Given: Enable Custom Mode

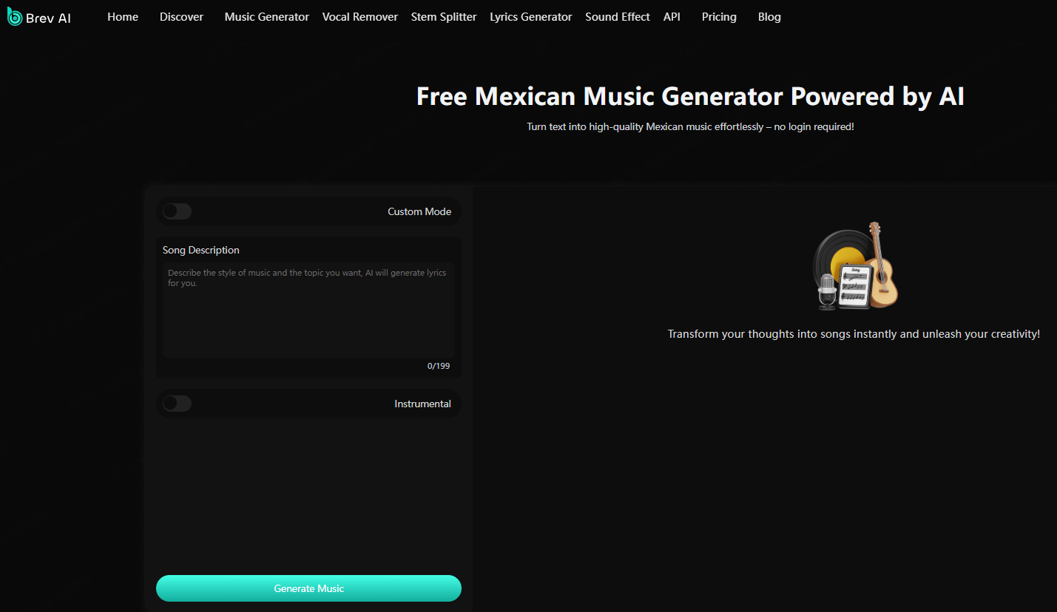Looking at the screenshot, I should click(177, 211).
